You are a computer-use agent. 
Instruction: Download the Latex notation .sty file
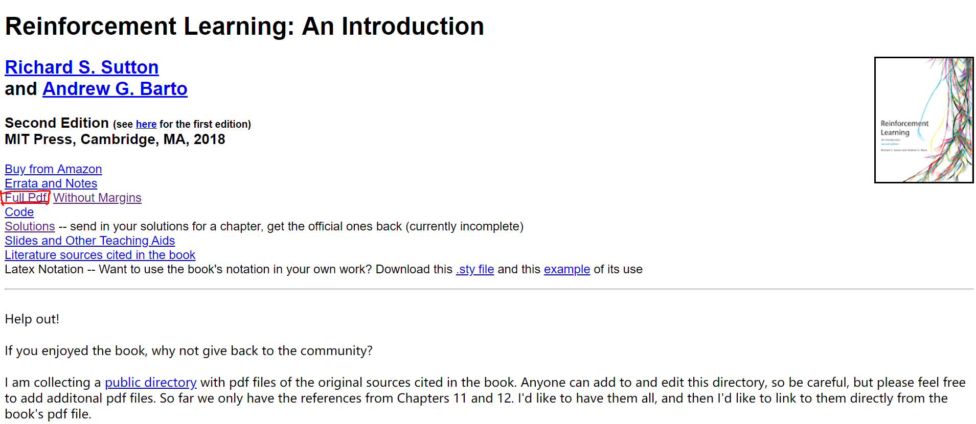[474, 269]
